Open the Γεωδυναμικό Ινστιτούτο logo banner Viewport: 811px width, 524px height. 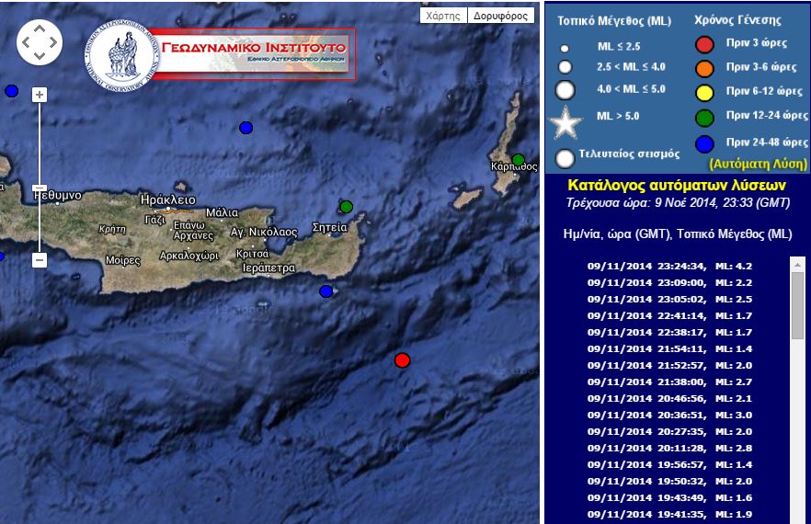tap(220, 54)
